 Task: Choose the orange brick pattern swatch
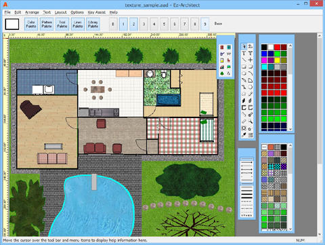click(x=271, y=147)
